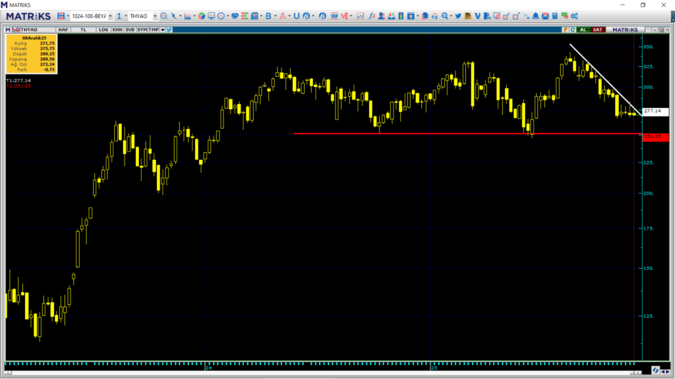Viewport: 675px width, 379px height.
Task: Click the traffic light icon
Action: tap(401, 16)
